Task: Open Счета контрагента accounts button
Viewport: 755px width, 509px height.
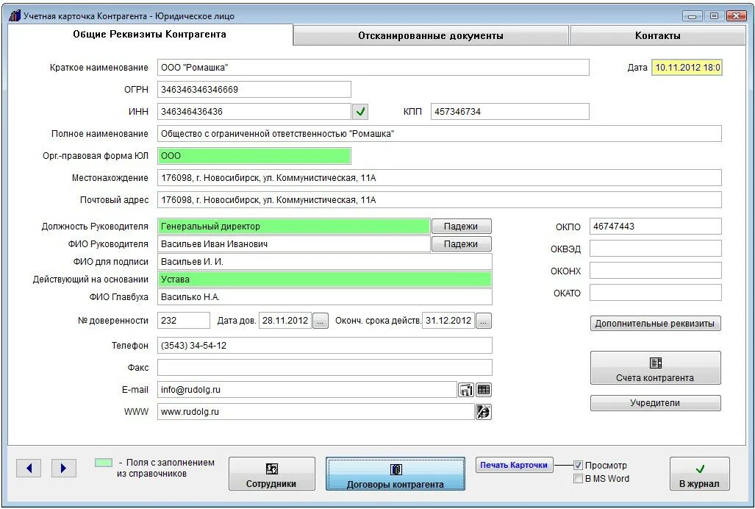Action: pyautogui.click(x=655, y=368)
